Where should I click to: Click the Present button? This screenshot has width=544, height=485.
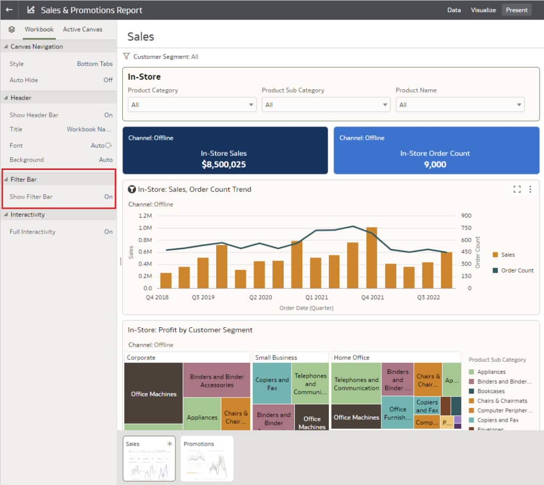coord(516,10)
